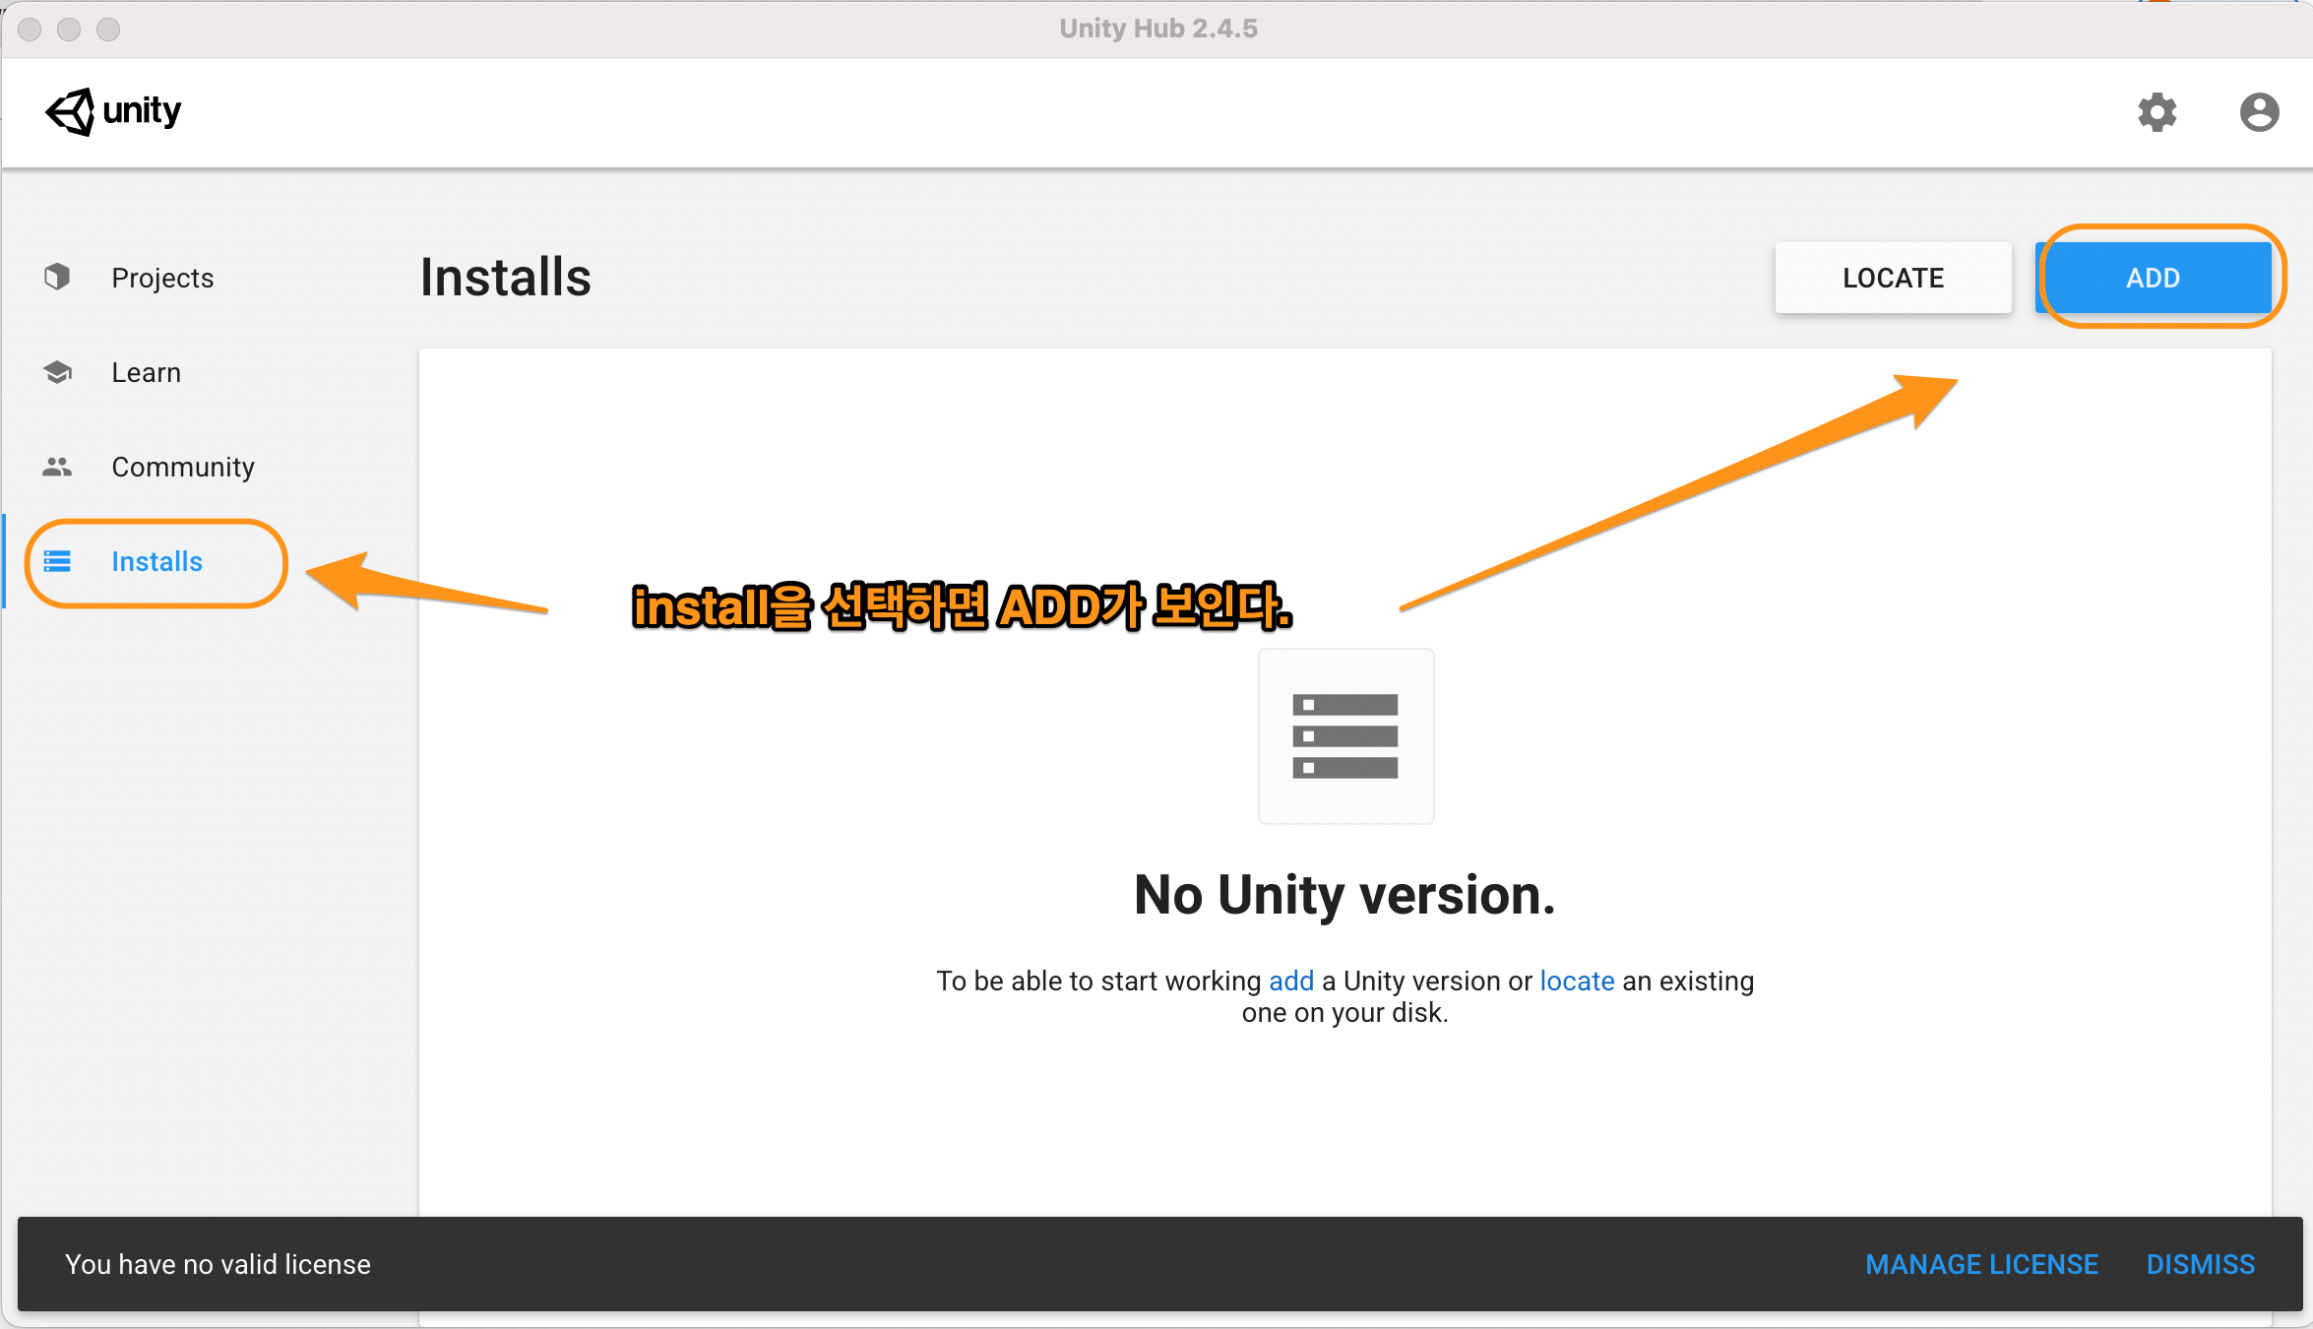Open the Learn section
Image resolution: width=2313 pixels, height=1329 pixels.
point(146,372)
